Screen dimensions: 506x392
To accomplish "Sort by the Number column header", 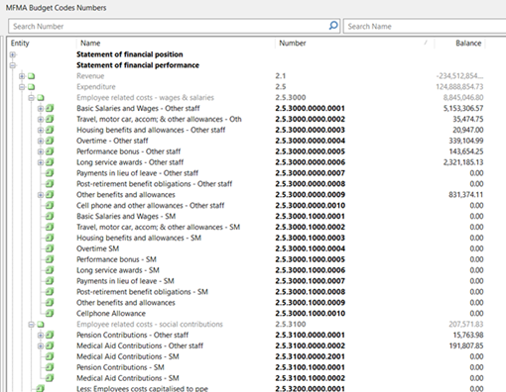I will pos(293,44).
